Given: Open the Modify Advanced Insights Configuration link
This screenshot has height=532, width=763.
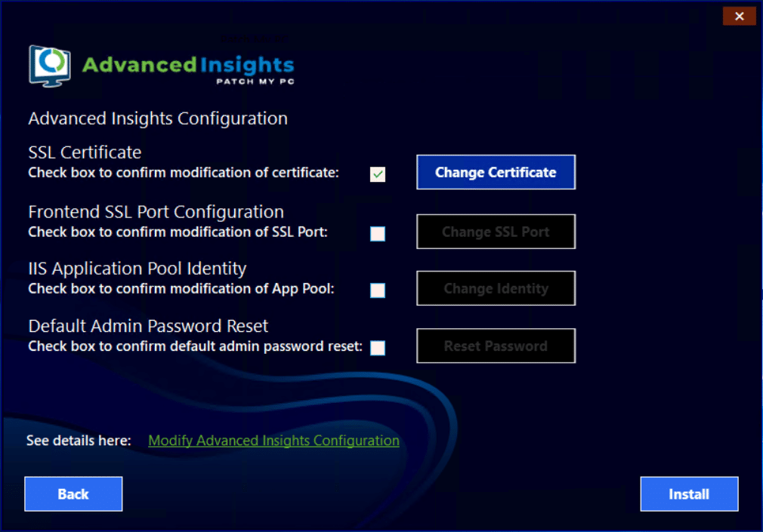Looking at the screenshot, I should (273, 441).
